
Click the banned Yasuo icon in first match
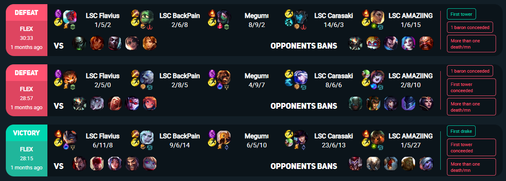point(390,43)
